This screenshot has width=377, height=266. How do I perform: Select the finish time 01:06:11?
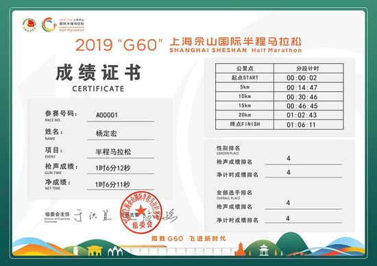(301, 125)
